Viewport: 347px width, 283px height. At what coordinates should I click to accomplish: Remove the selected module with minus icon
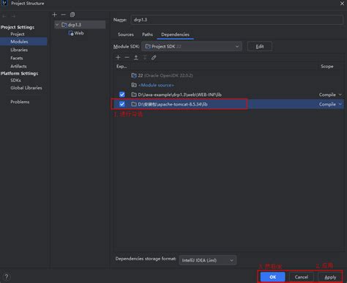tap(64, 15)
